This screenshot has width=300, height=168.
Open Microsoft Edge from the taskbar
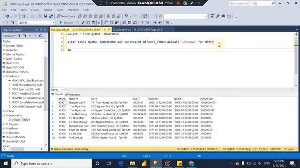coord(121,163)
